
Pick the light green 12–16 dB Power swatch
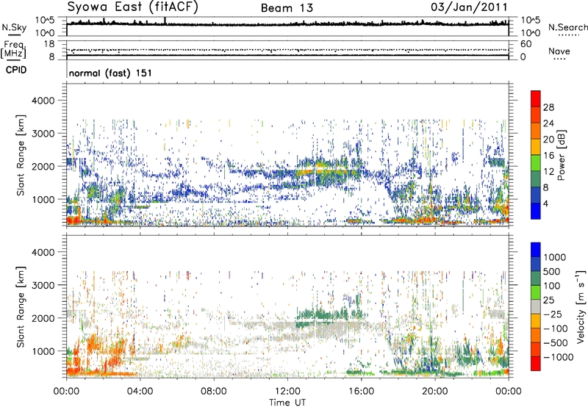(536, 162)
